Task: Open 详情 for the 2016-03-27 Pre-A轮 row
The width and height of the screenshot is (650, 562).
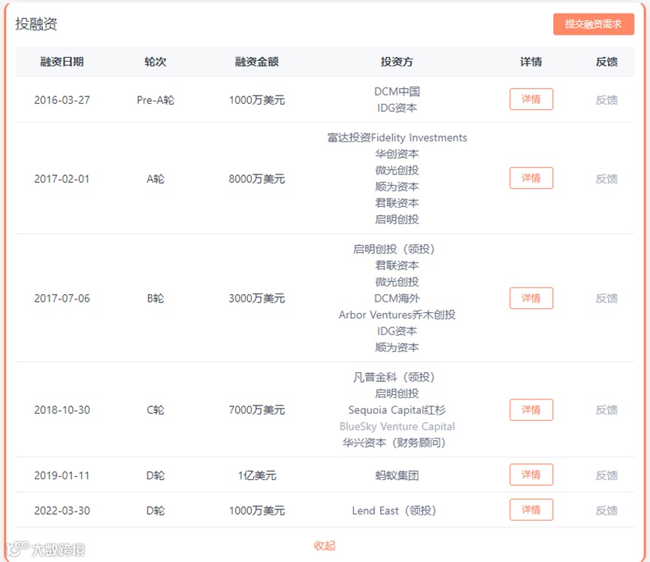Action: coord(531,99)
